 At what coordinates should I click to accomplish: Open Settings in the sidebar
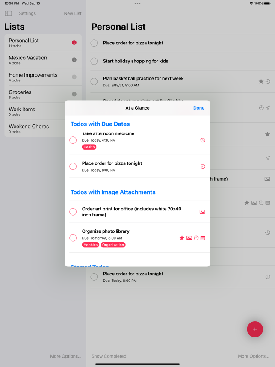click(27, 13)
